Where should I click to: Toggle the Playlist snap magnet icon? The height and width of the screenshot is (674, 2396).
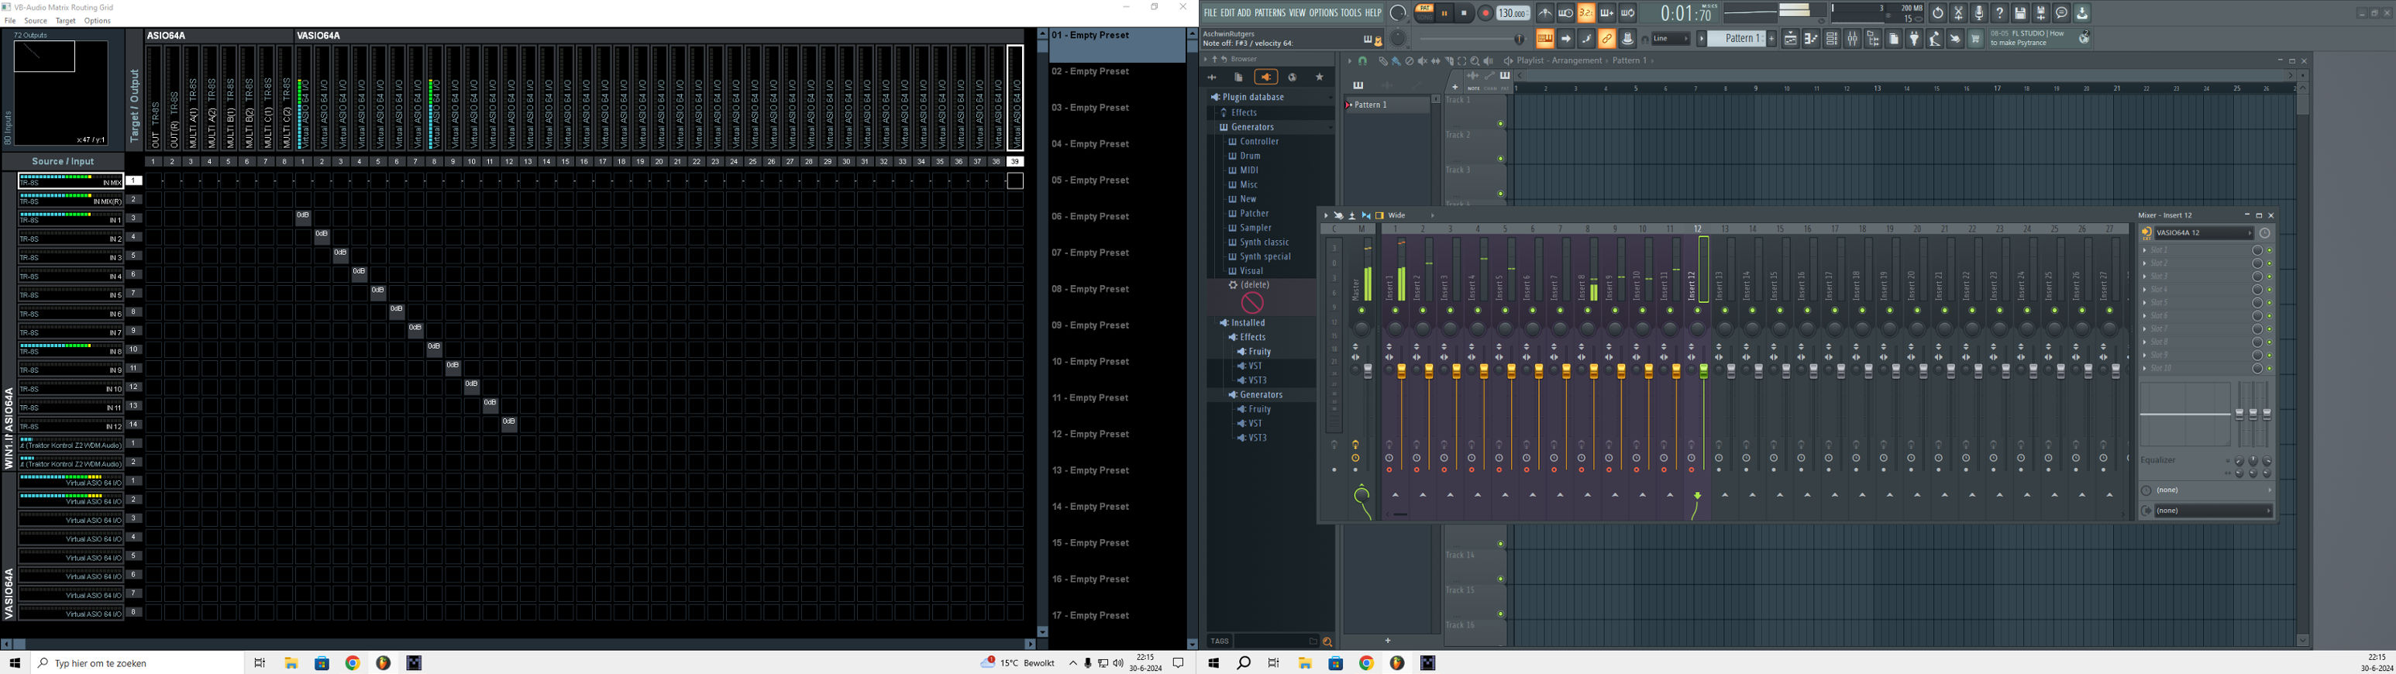[1362, 61]
